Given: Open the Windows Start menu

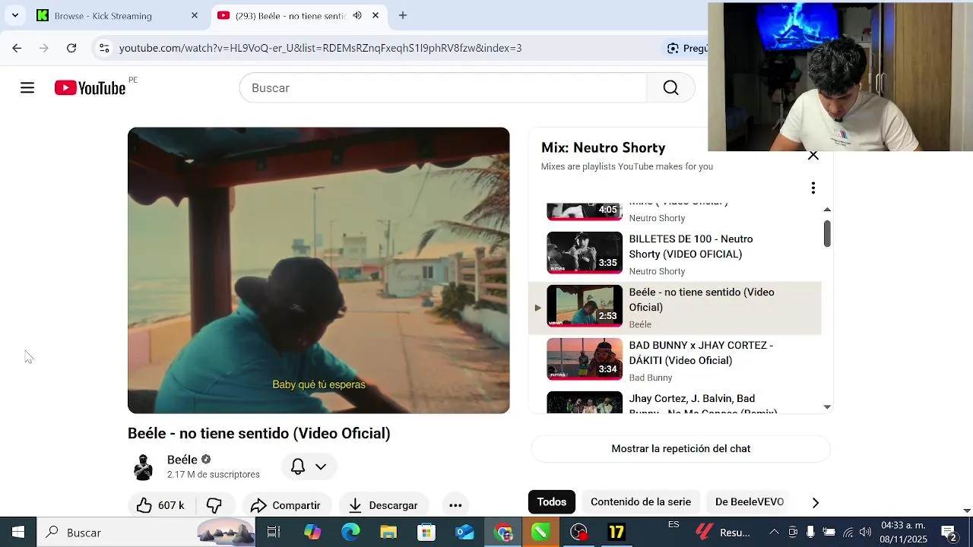Looking at the screenshot, I should pyautogui.click(x=18, y=533).
